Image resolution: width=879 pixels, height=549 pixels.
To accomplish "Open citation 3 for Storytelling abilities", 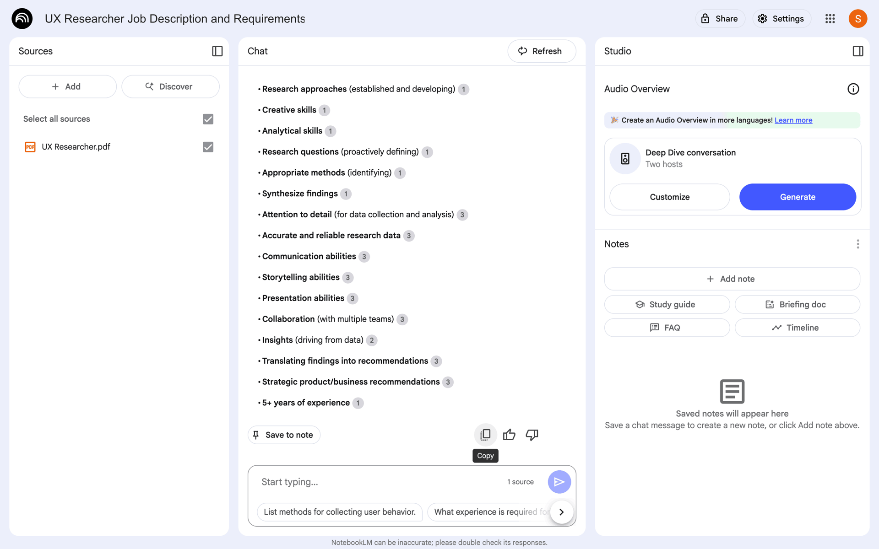I will click(x=348, y=278).
